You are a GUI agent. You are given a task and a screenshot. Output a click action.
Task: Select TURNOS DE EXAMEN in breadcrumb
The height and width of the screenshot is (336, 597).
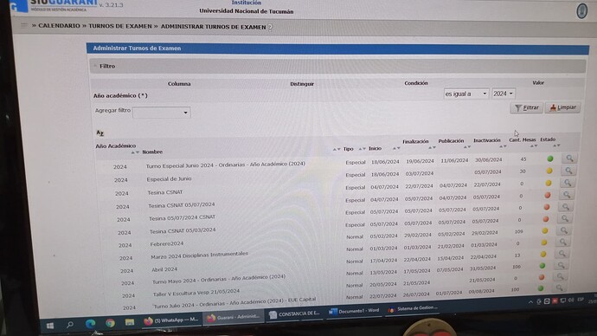[120, 26]
